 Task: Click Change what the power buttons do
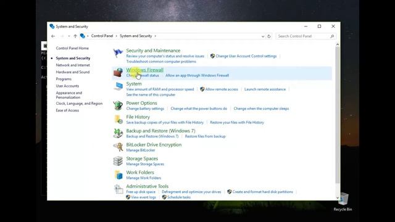click(x=199, y=109)
